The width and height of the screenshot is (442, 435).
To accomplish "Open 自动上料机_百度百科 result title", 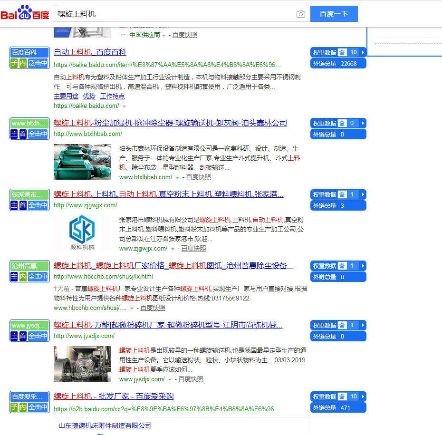I will coord(90,52).
